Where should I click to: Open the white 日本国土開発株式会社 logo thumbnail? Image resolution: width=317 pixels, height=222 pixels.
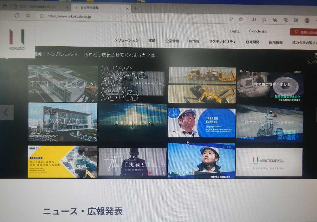tap(269, 162)
